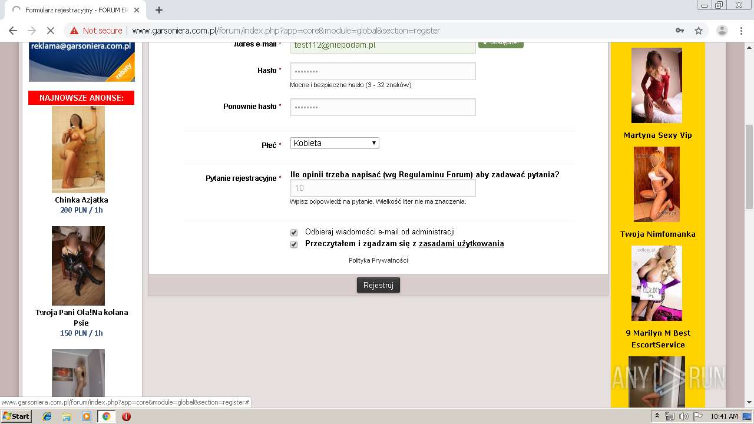Click the Rejestruj button
Image resolution: width=754 pixels, height=424 pixels.
378,285
